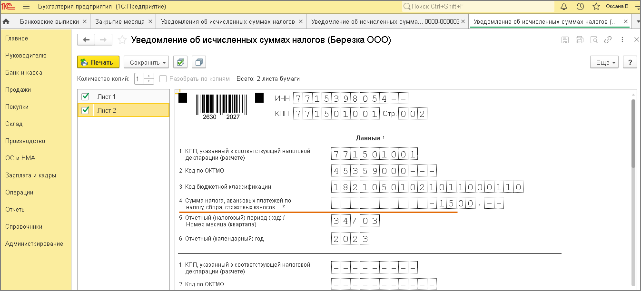Go back with the left arrow
This screenshot has height=291, width=641.
86,40
